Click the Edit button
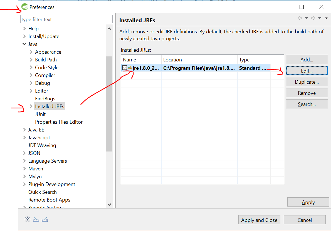This screenshot has height=231, width=331. pos(307,70)
